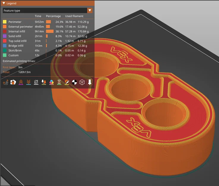Screen dimensions: 219x186
Task: Toggle Wipes visibility icon
Action: pyautogui.click(x=13, y=82)
